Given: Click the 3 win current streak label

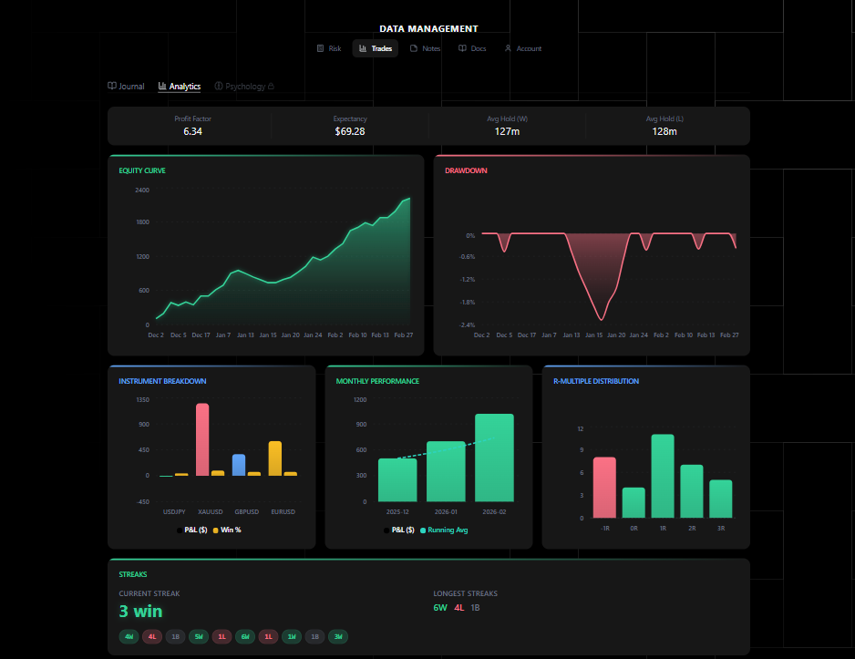Looking at the screenshot, I should tap(140, 611).
